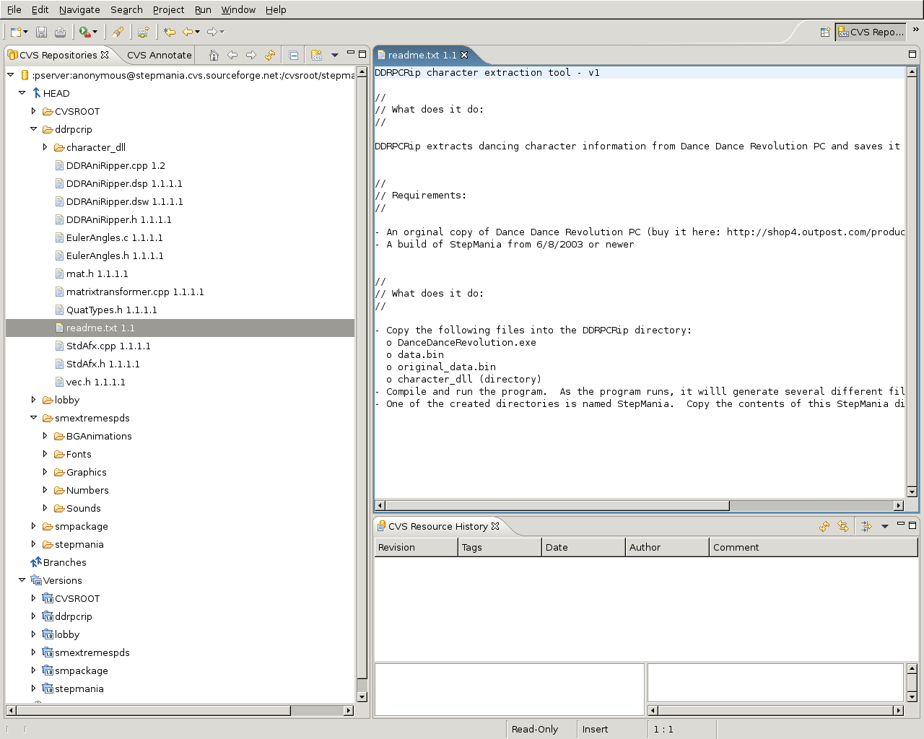This screenshot has height=739, width=924.
Task: Select the readme.txt 1.1 editor tab
Action: pyautogui.click(x=422, y=55)
